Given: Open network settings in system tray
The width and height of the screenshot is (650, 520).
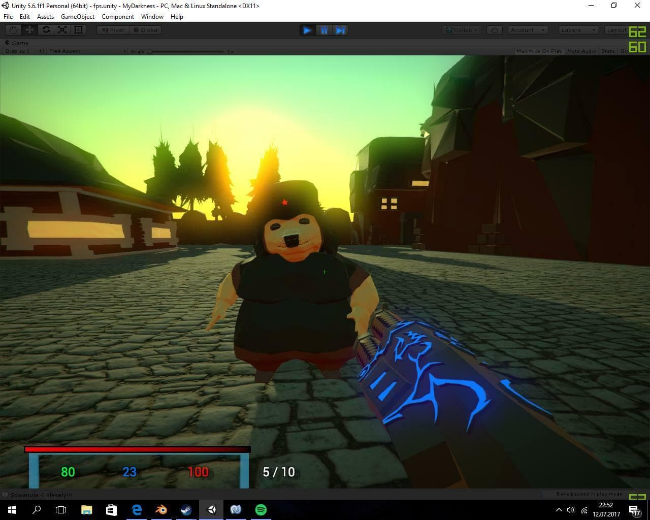Looking at the screenshot, I should tap(584, 510).
